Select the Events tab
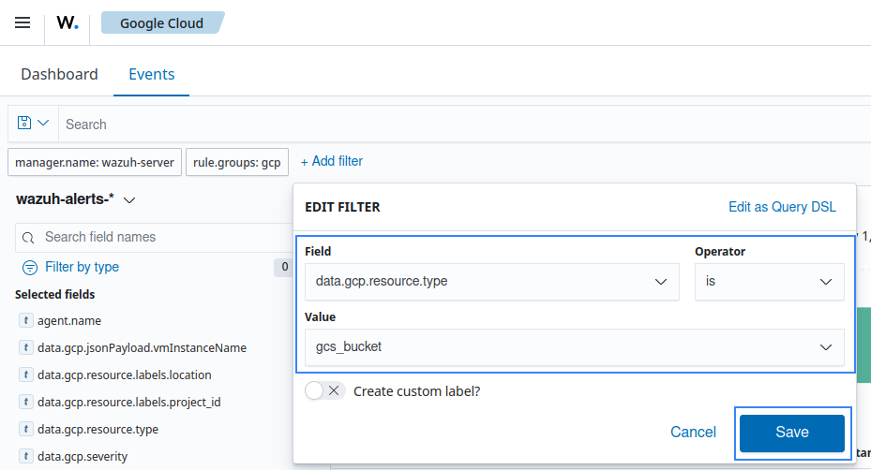Screen dimensions: 871x470 [152, 74]
